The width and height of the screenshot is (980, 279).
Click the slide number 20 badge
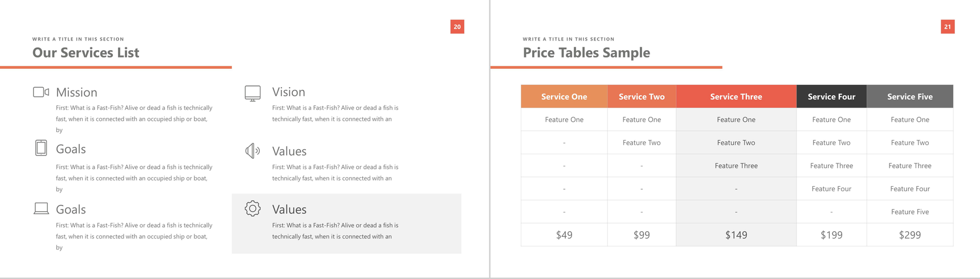[457, 27]
